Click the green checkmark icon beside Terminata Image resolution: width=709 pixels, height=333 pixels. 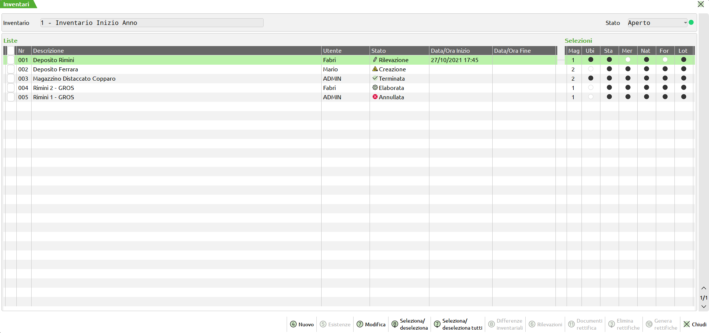click(375, 78)
